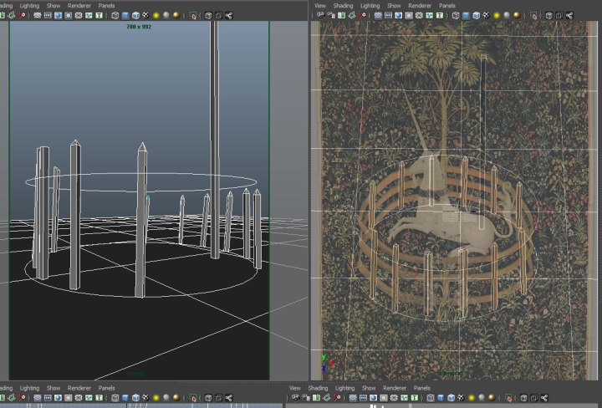Open the View menu in the top-right panel
This screenshot has height=408, width=602.
point(319,5)
